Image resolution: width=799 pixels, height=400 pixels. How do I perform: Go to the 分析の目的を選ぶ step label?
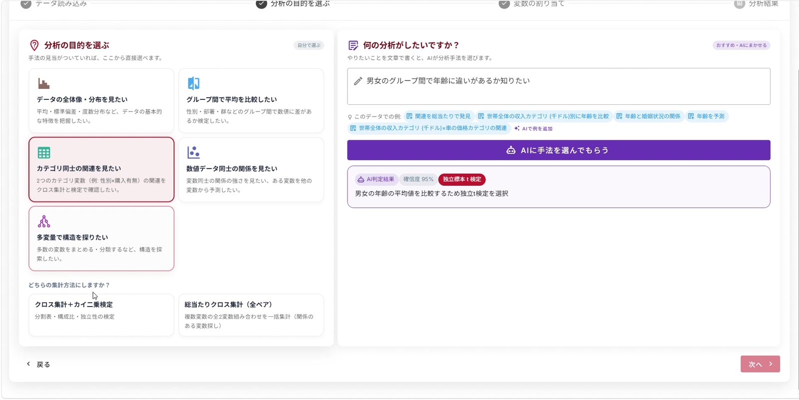[300, 4]
